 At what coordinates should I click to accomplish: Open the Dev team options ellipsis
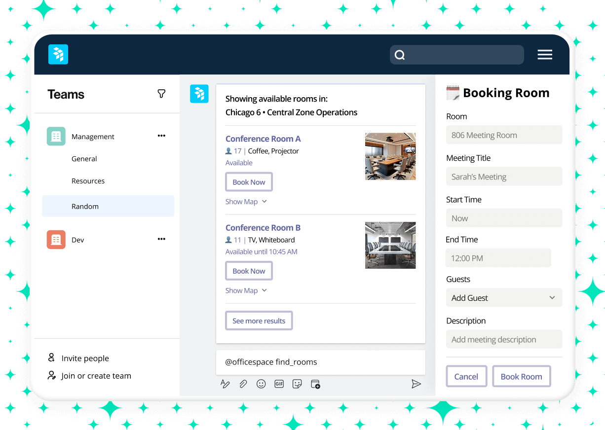(x=161, y=239)
